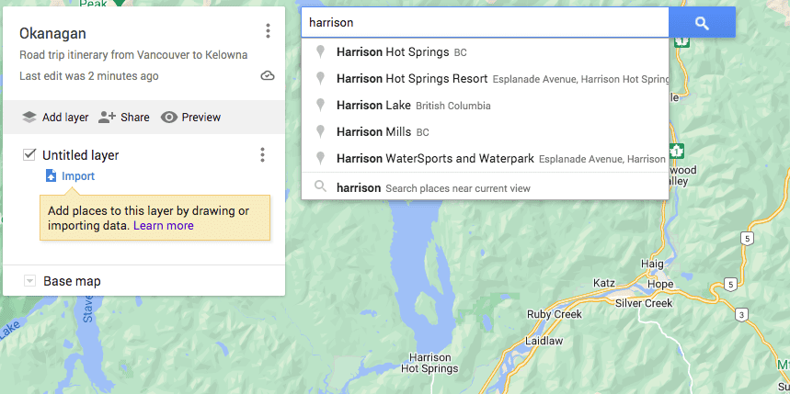This screenshot has width=790, height=394.
Task: Select Harrison Hot Springs Resort suggestion
Action: pos(486,78)
